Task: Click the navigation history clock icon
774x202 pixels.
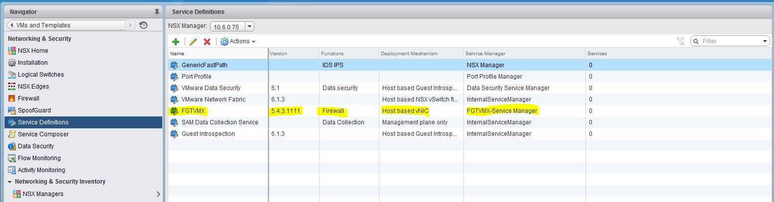Action: click(x=143, y=25)
